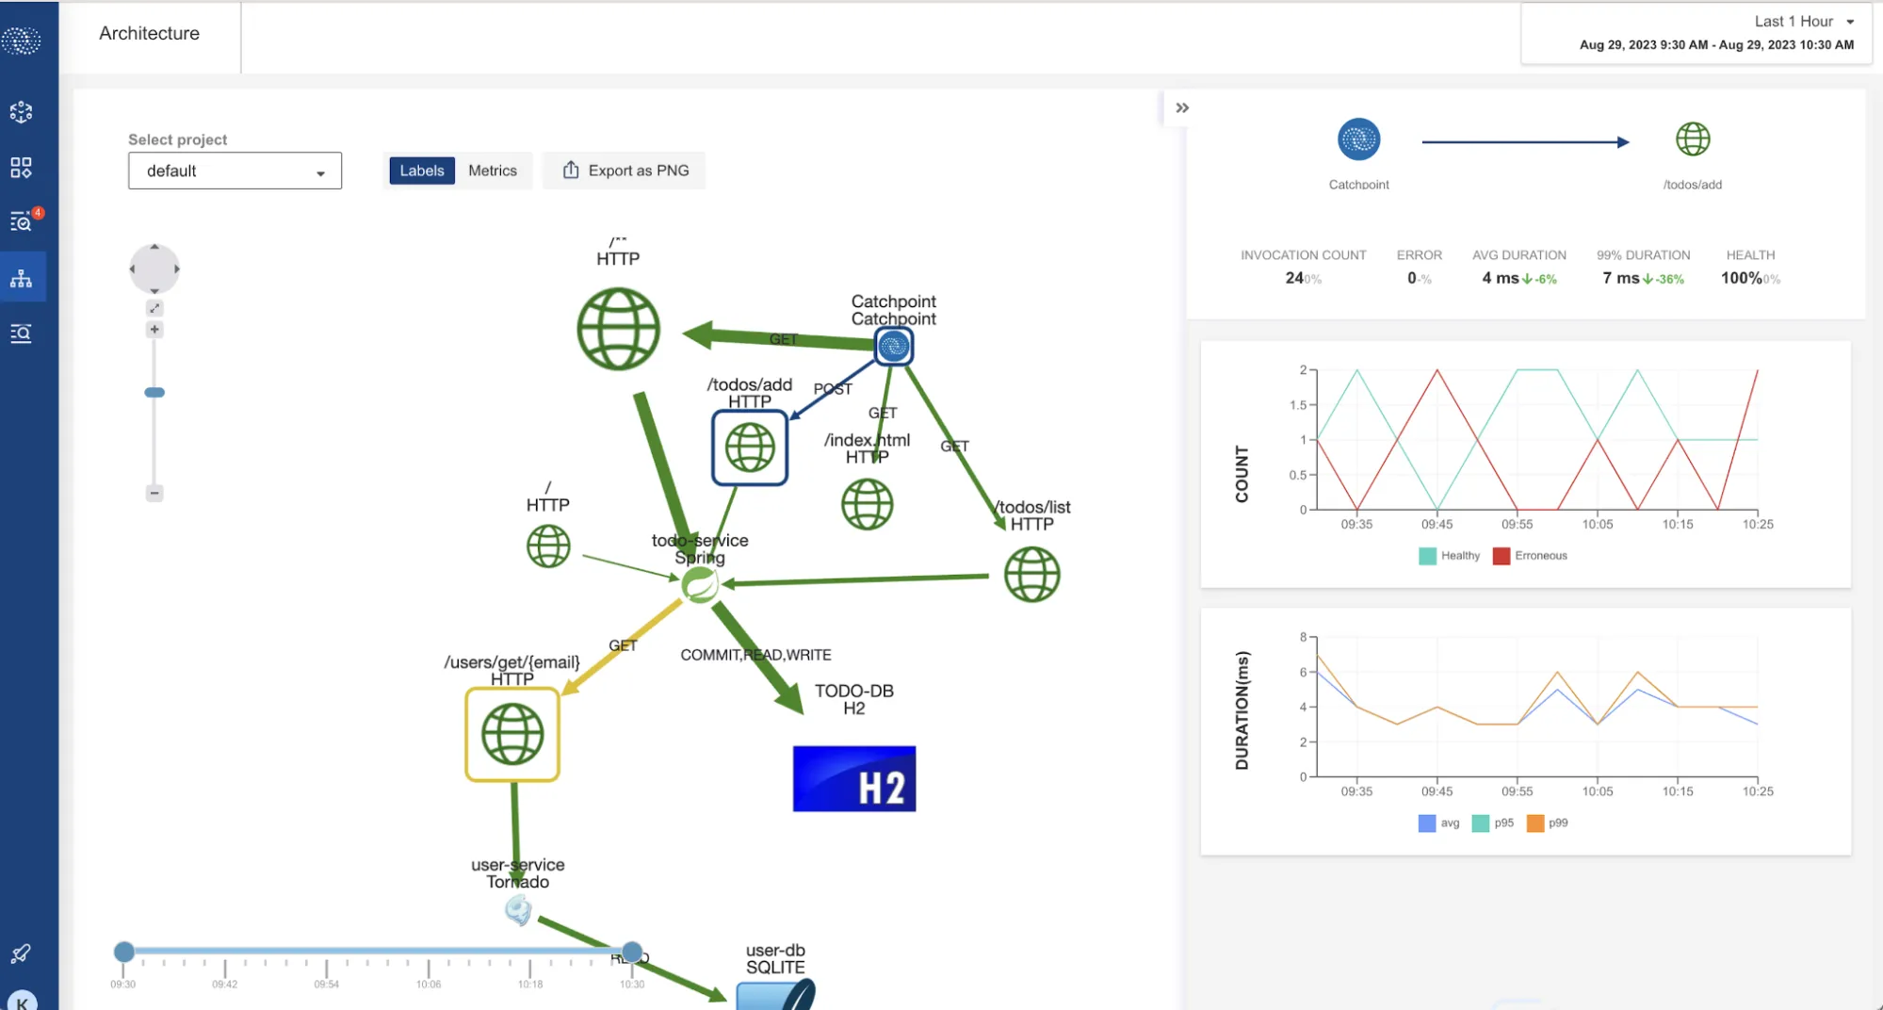Open the Select project dropdown
This screenshot has width=1883, height=1010.
235,171
